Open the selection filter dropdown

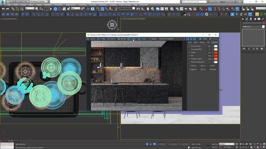30,8
